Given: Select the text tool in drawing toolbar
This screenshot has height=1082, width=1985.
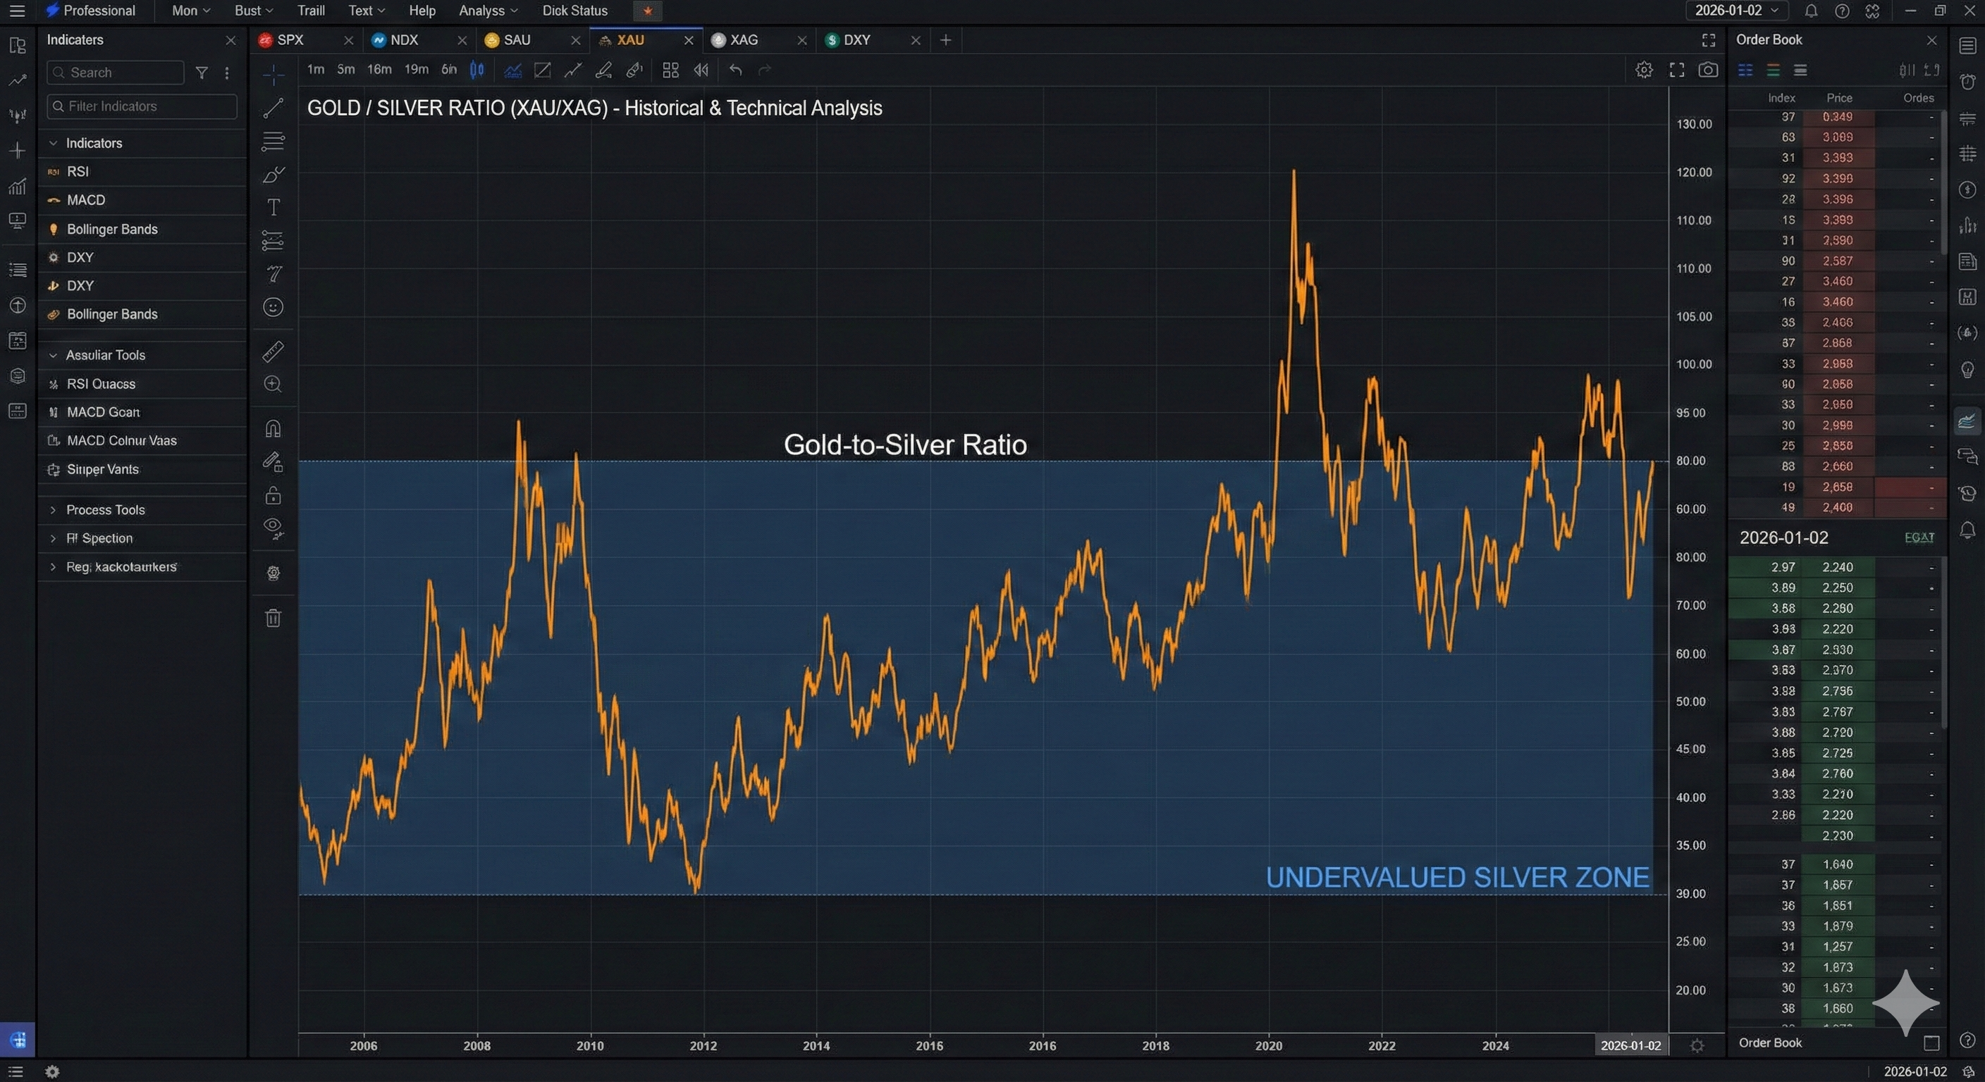Looking at the screenshot, I should click(273, 207).
